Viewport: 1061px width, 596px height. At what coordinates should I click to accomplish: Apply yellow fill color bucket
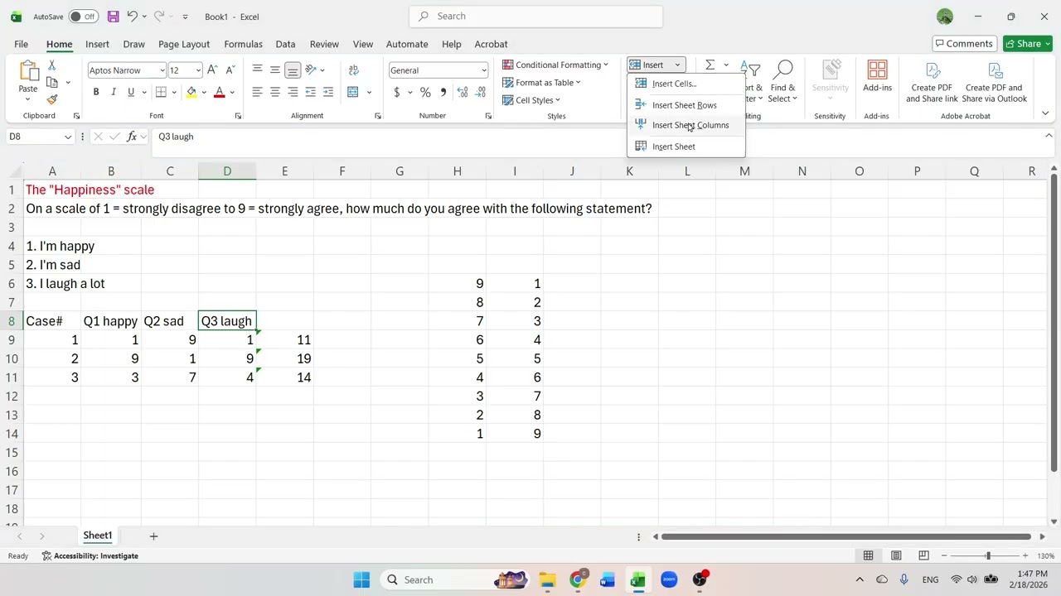click(x=191, y=92)
